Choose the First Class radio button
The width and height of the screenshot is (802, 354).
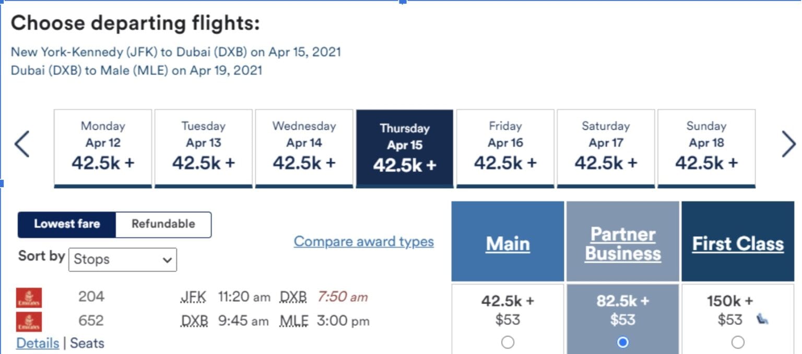738,342
